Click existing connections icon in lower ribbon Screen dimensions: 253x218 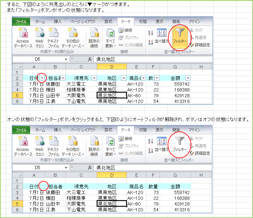click(x=94, y=141)
